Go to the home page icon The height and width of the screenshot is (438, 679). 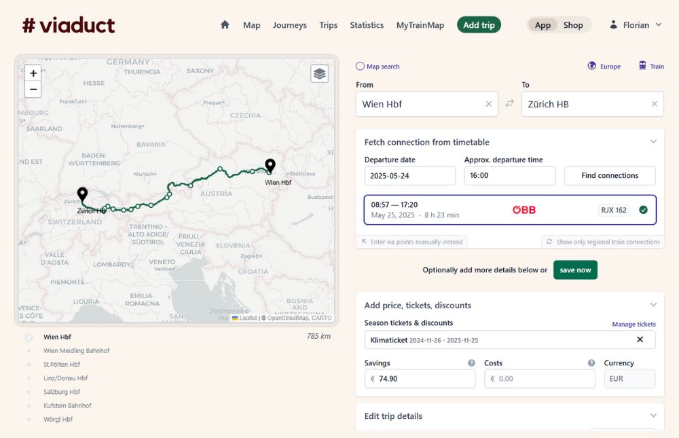click(225, 24)
